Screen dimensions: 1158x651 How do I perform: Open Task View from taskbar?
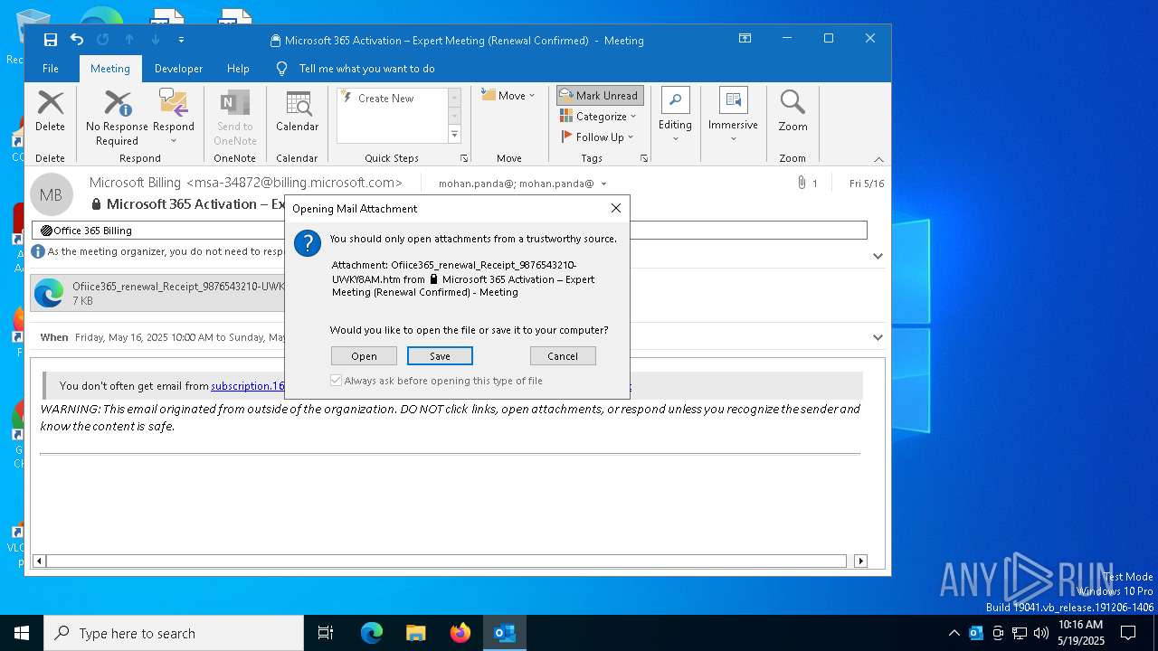(x=326, y=633)
